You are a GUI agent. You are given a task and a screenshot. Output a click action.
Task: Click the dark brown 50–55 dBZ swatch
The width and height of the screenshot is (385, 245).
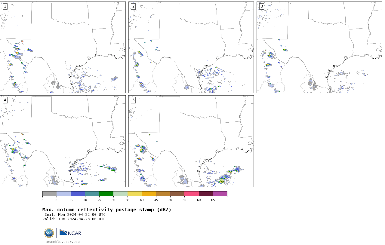pyautogui.click(x=177, y=194)
